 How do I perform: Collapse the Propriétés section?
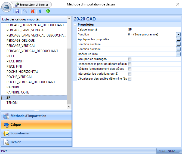pyautogui.click(x=75, y=25)
